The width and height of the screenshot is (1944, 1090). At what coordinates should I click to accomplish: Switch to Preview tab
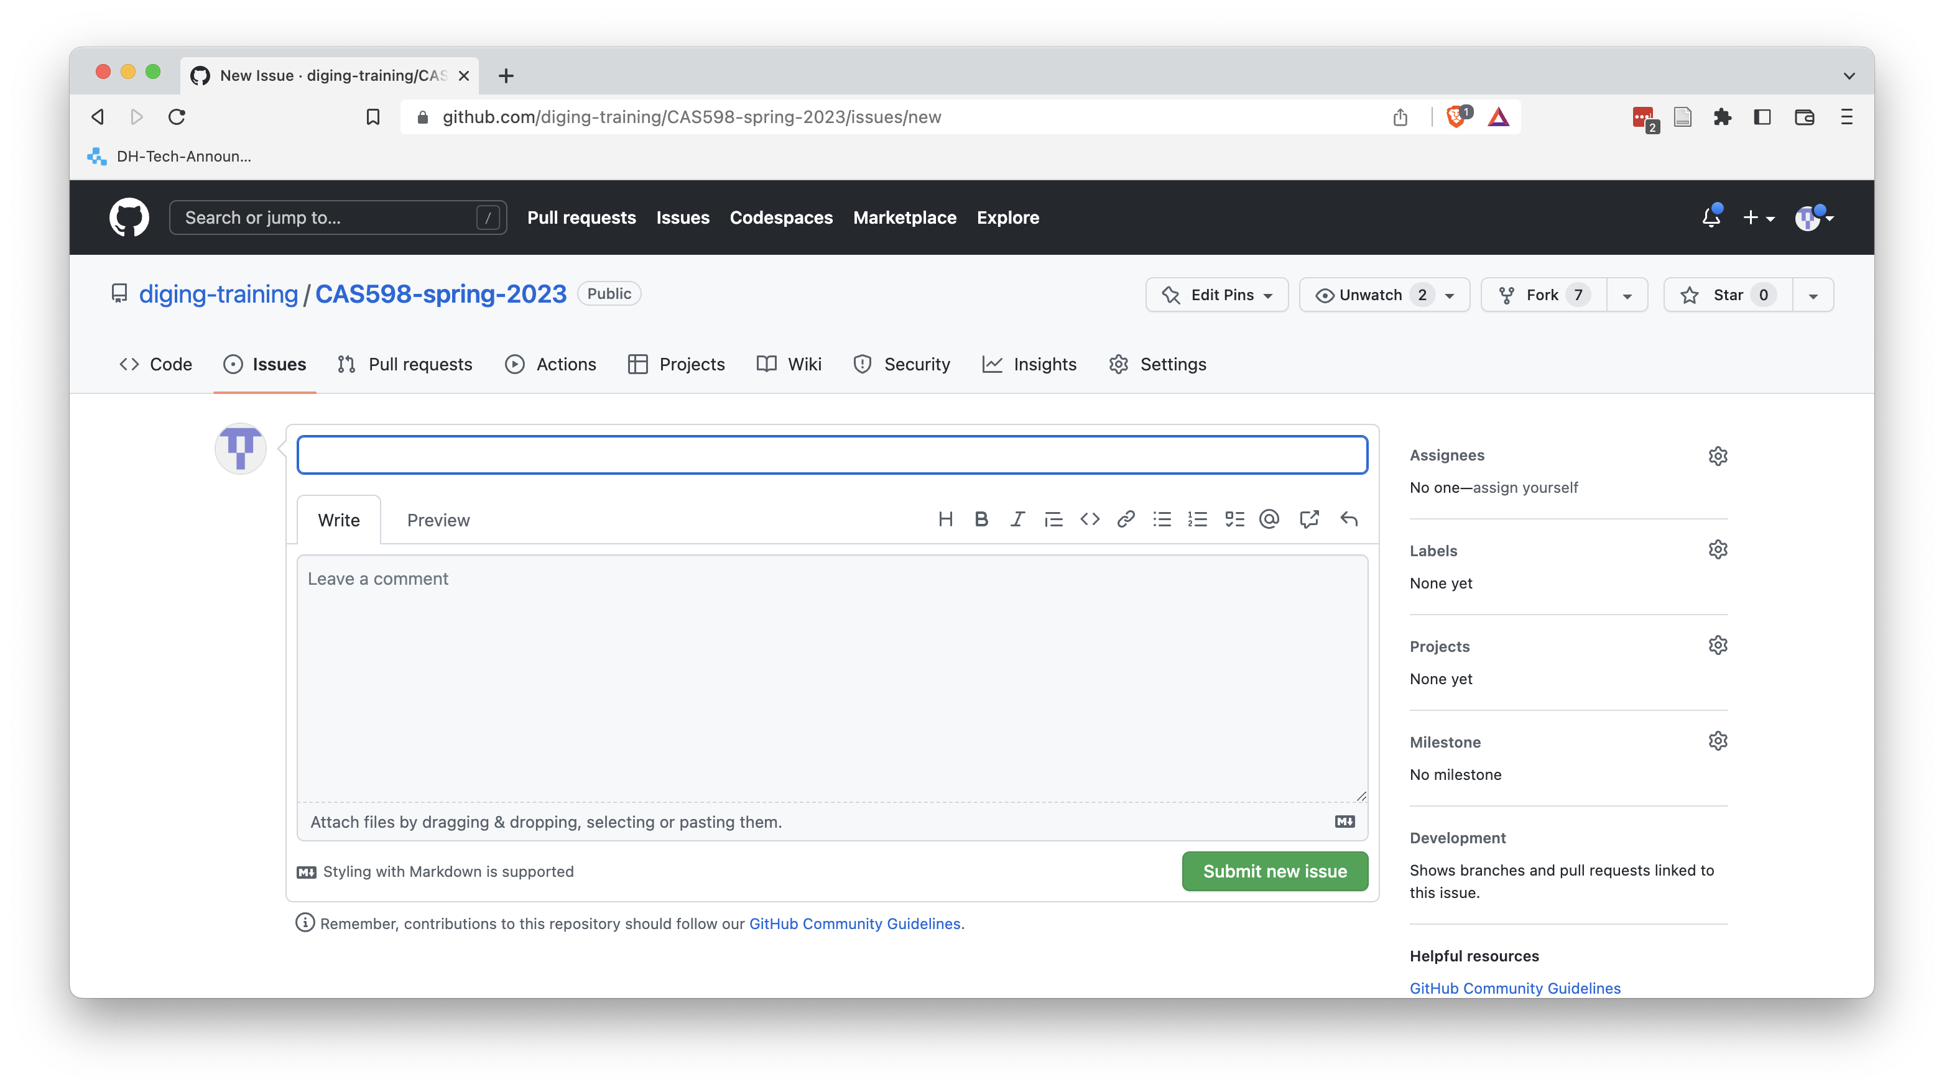pyautogui.click(x=438, y=520)
